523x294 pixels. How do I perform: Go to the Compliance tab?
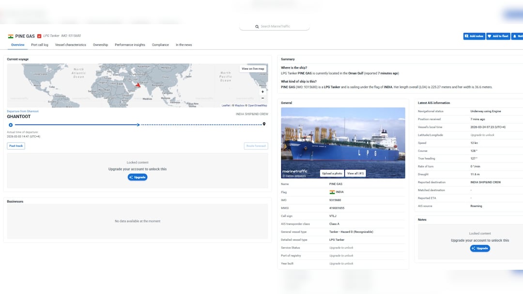click(x=160, y=45)
